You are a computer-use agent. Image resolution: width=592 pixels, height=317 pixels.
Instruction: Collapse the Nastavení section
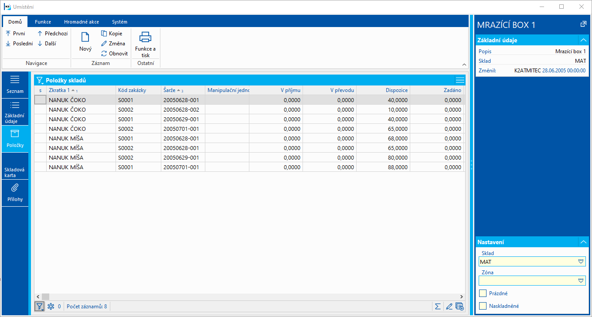pyautogui.click(x=583, y=242)
